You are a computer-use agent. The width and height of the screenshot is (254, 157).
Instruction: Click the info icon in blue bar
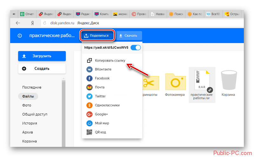(x=20, y=36)
